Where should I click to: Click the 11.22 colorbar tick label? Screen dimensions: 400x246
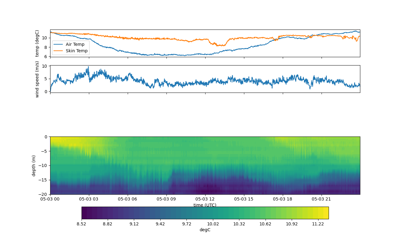318,224
